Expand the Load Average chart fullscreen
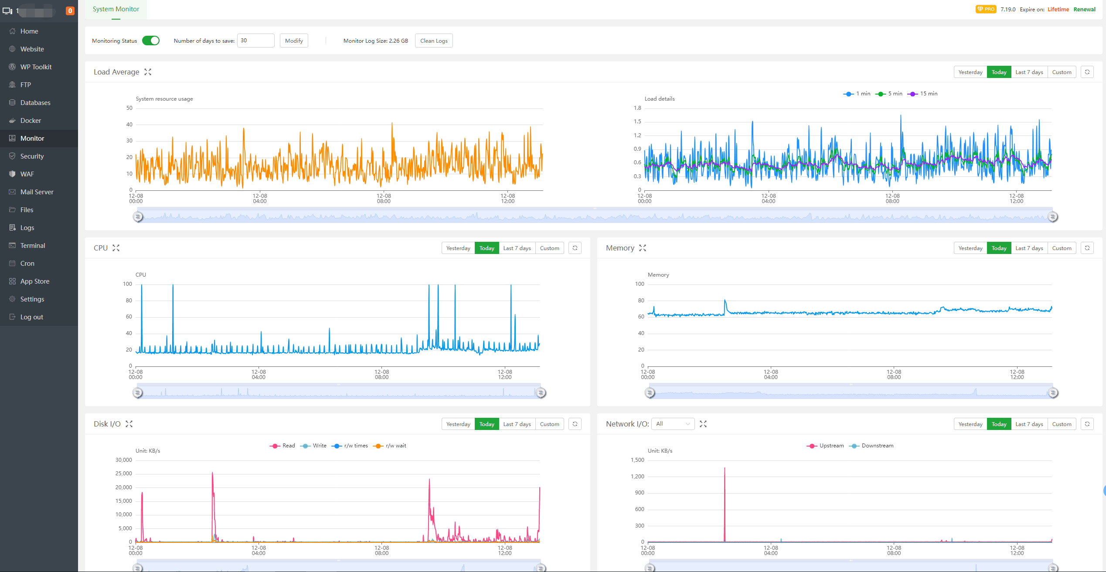 148,72
